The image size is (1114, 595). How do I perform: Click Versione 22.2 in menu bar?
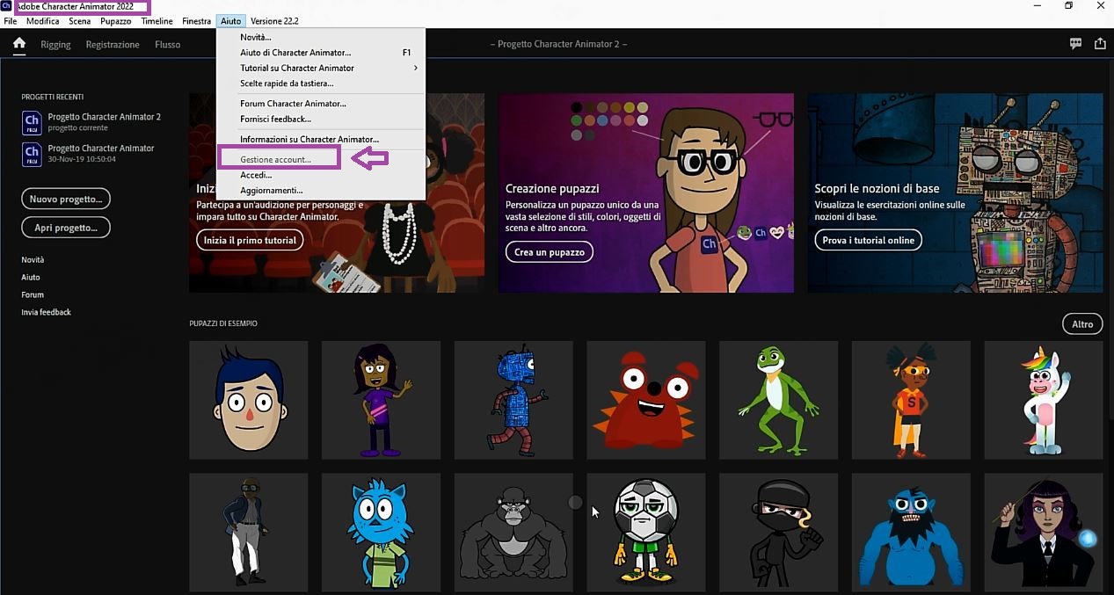pos(274,21)
